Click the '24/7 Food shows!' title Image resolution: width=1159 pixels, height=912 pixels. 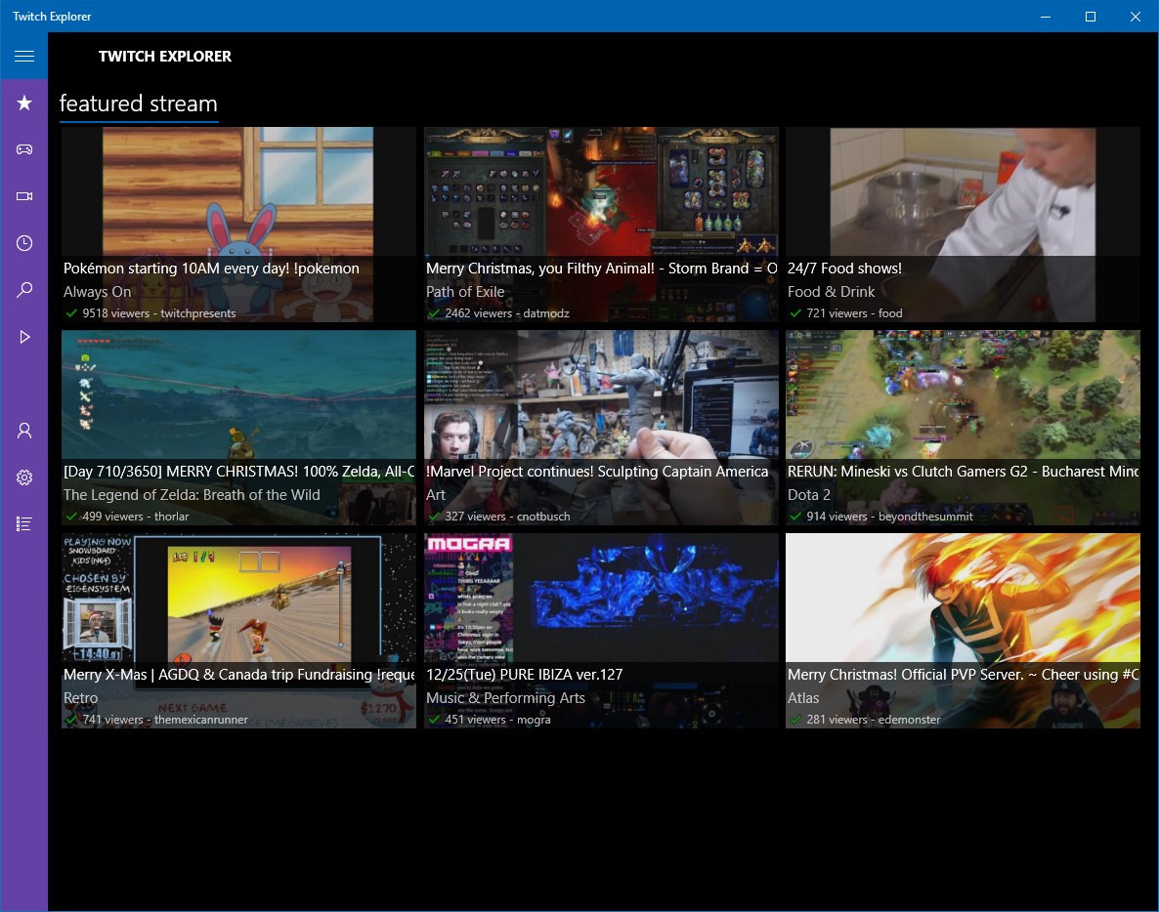pyautogui.click(x=844, y=269)
